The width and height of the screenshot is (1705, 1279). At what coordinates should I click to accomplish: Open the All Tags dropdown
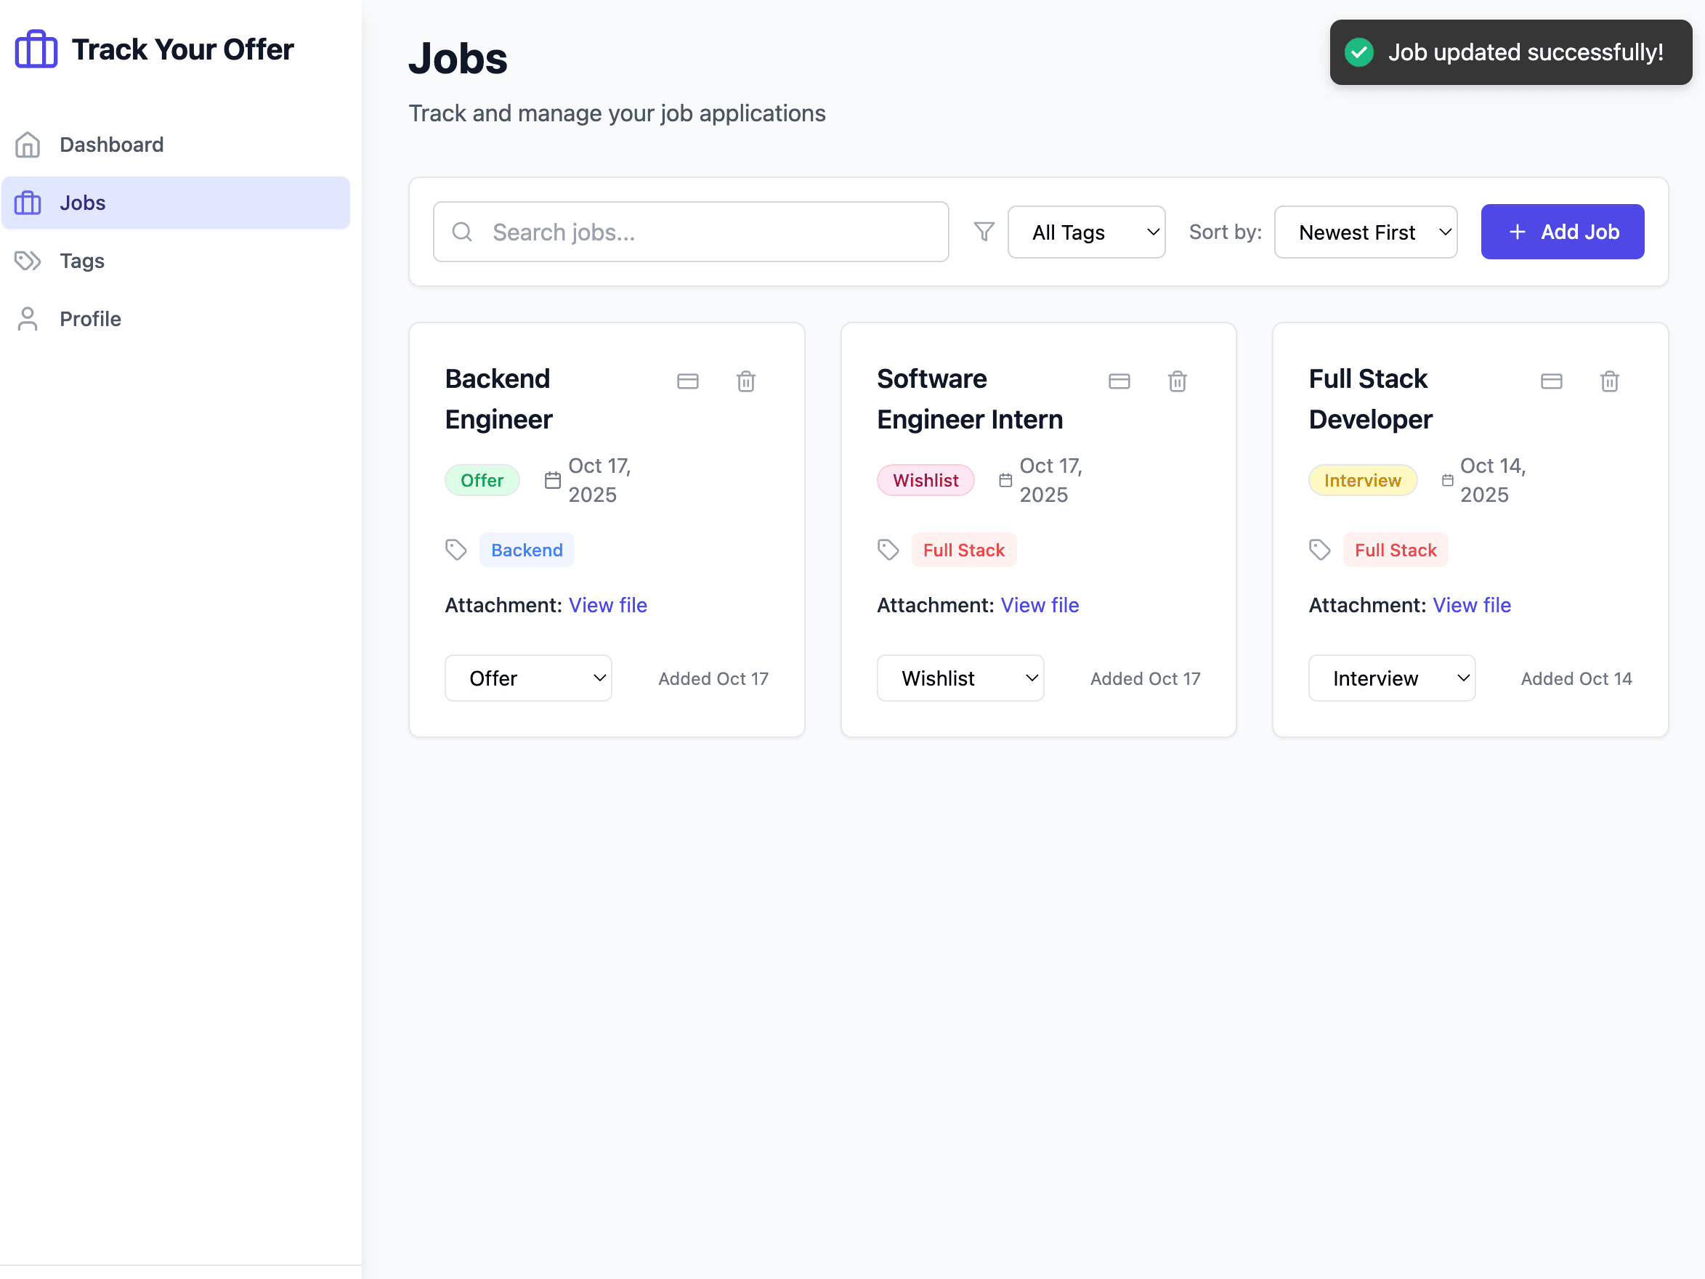tap(1086, 231)
